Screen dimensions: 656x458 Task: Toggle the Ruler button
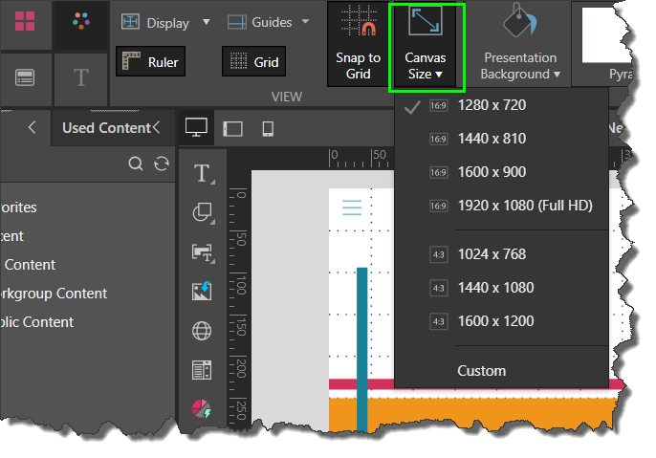click(x=151, y=61)
